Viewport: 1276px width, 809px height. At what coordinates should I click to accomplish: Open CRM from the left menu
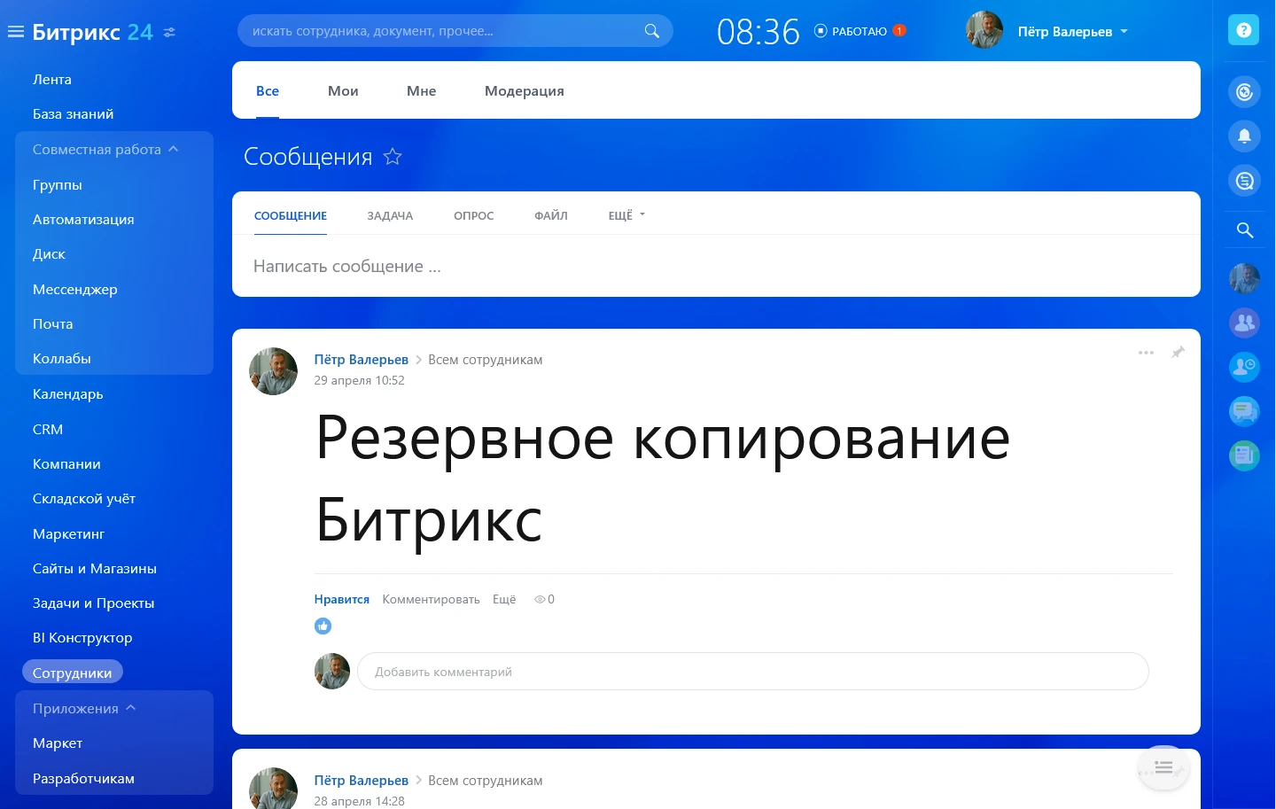pyautogui.click(x=48, y=429)
